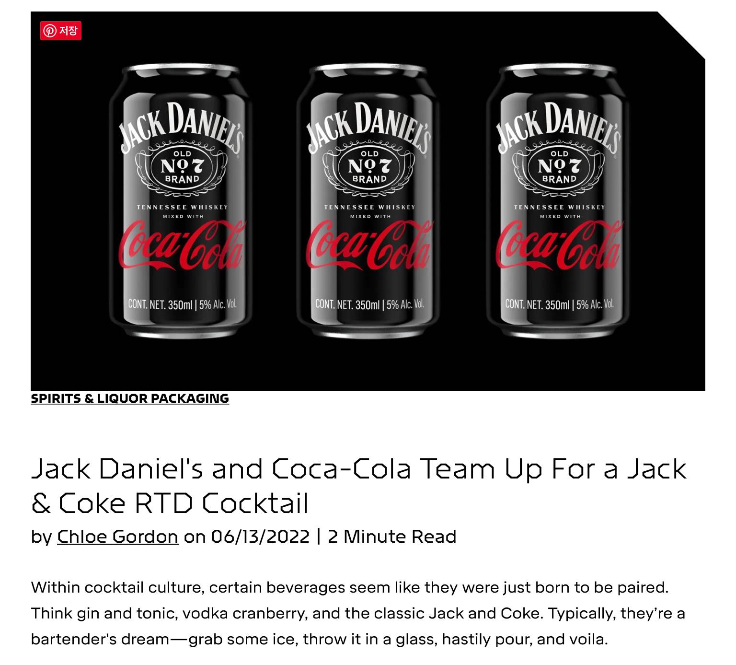Image resolution: width=736 pixels, height=665 pixels.
Task: Click the '2 Minute Read' label
Action: tap(392, 536)
